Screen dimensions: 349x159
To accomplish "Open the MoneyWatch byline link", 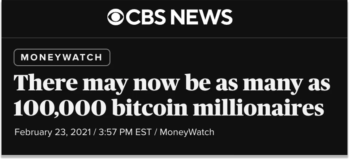I will pyautogui.click(x=187, y=132).
